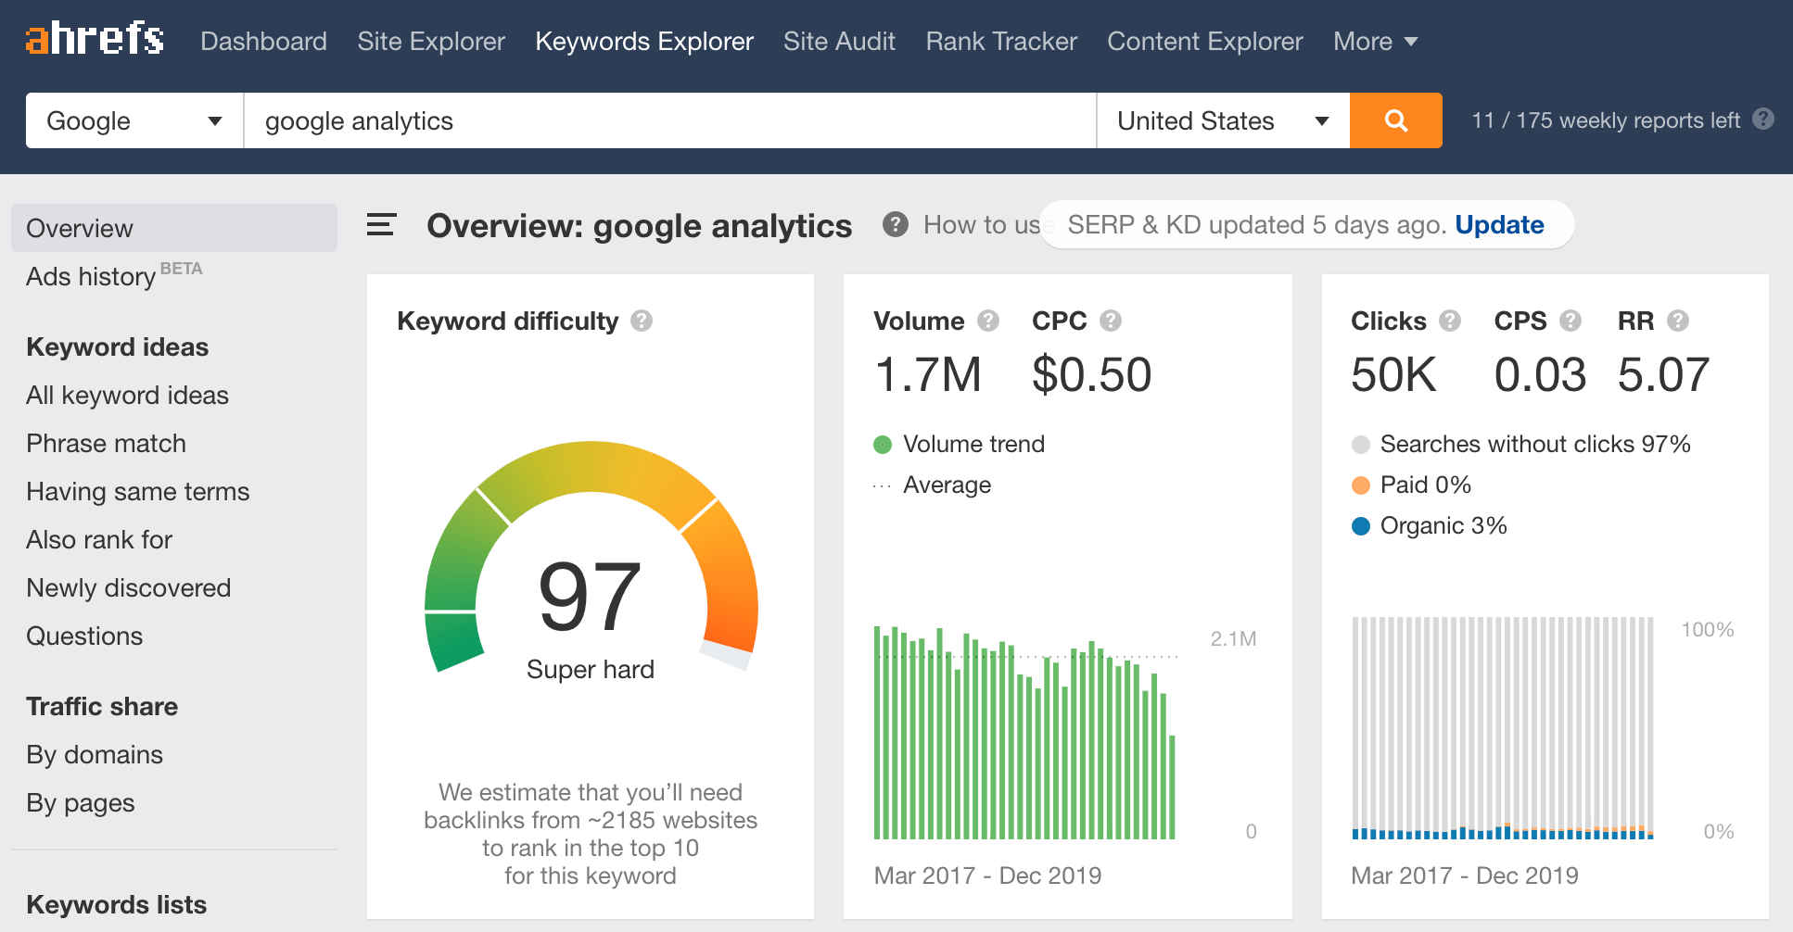This screenshot has width=1793, height=932.
Task: Open the United States country dropdown
Action: (x=1223, y=120)
